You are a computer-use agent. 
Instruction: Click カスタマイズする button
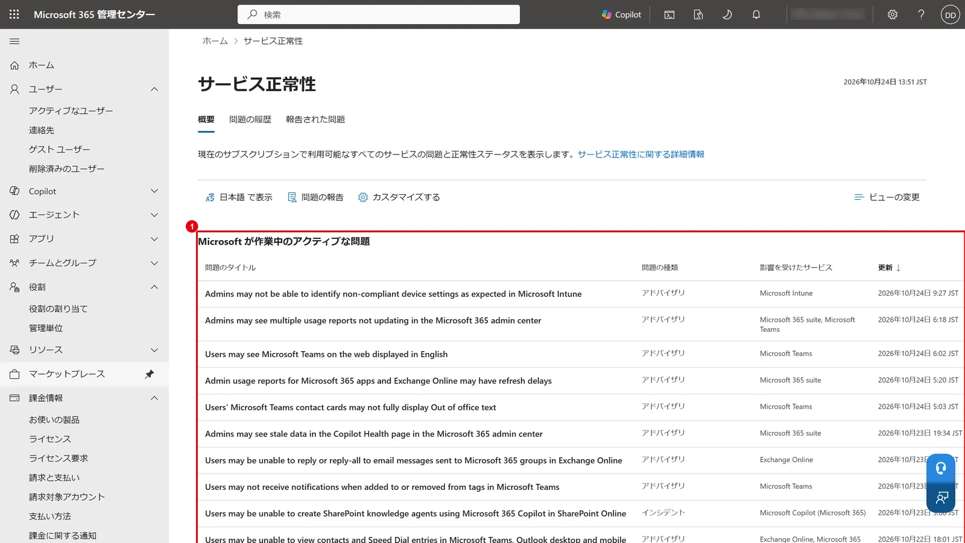point(399,197)
